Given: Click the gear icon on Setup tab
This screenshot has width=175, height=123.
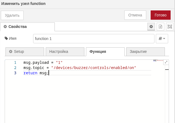Looking at the screenshot, I should point(11,52).
